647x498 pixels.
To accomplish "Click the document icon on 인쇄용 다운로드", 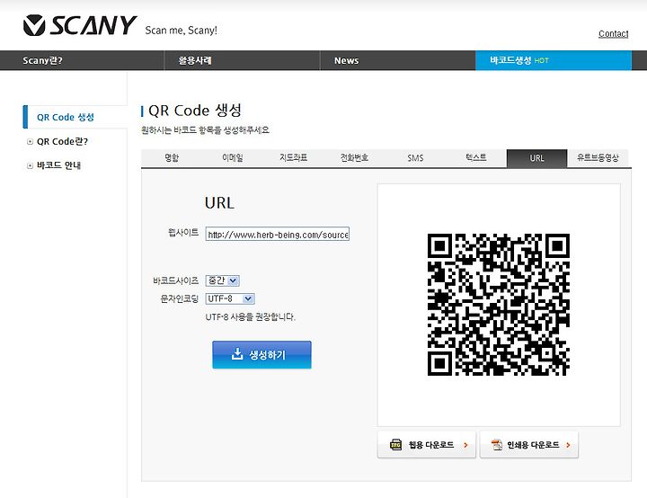I will pyautogui.click(x=497, y=445).
